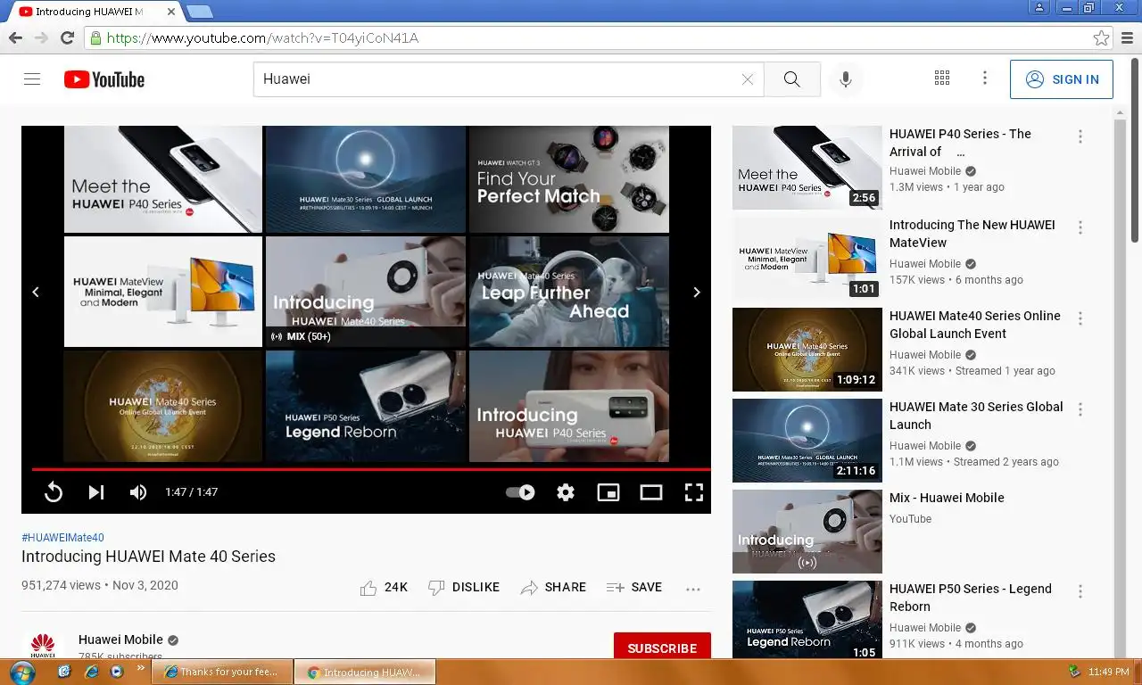Toggle the autoplay switch
Viewport: 1142px width, 685px height.
point(520,492)
